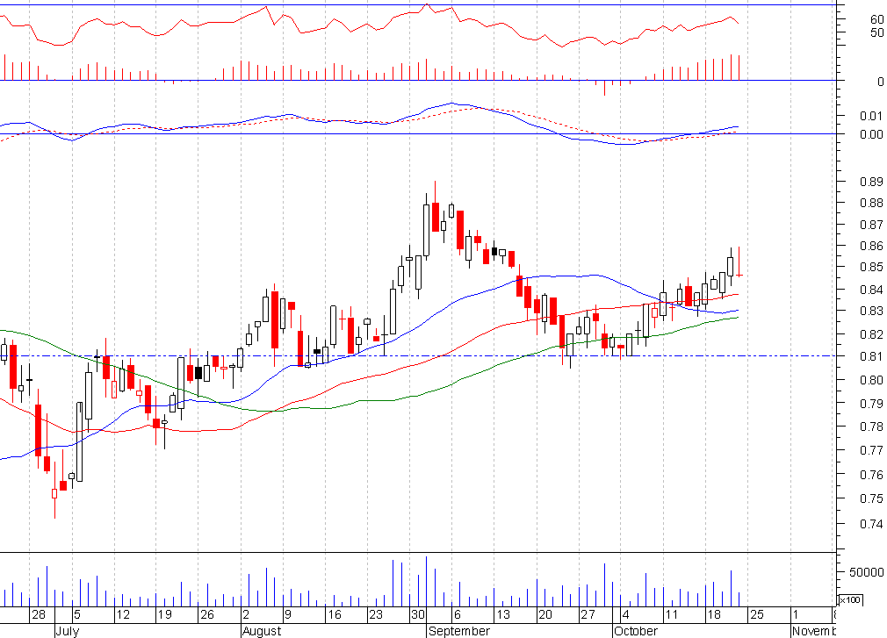Click the x100 volume multiplier box
The image size is (887, 638).
pyautogui.click(x=851, y=599)
